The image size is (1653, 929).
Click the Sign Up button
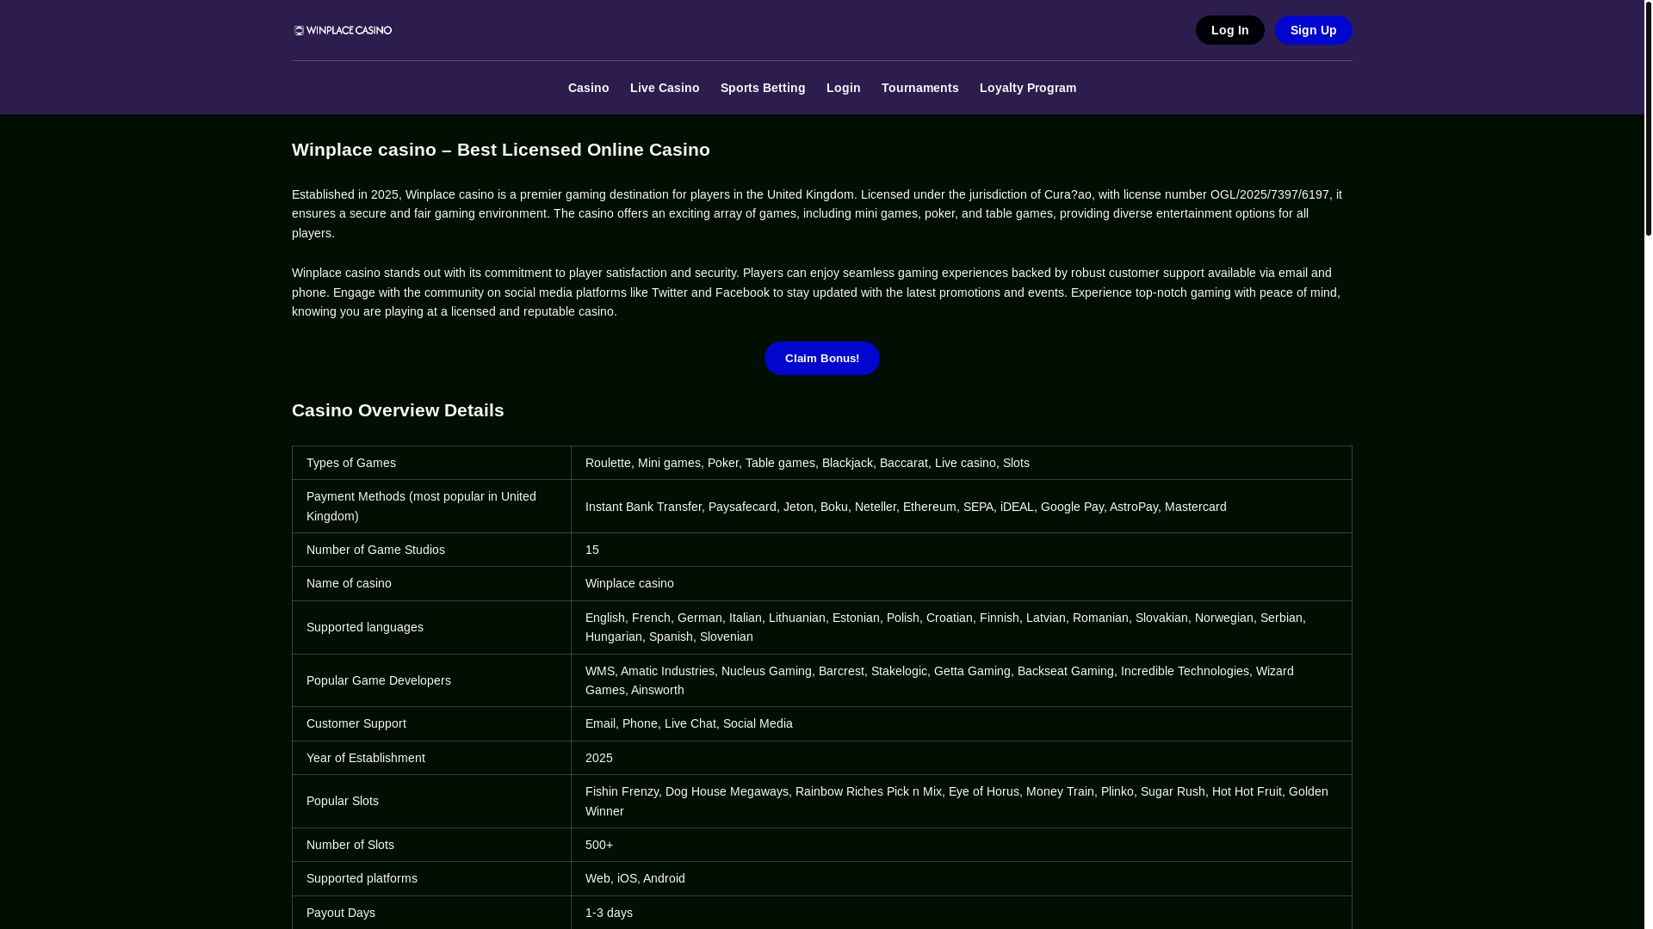[1313, 30]
